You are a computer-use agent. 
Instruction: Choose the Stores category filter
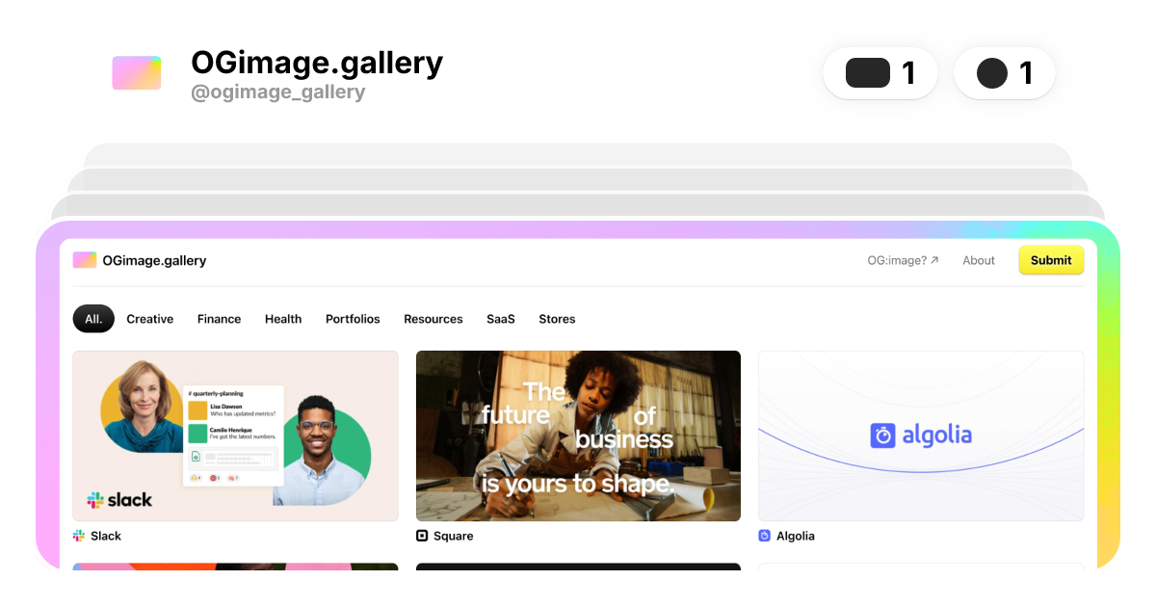click(x=557, y=319)
